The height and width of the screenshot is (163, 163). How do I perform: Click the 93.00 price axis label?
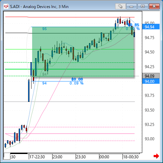(150, 139)
